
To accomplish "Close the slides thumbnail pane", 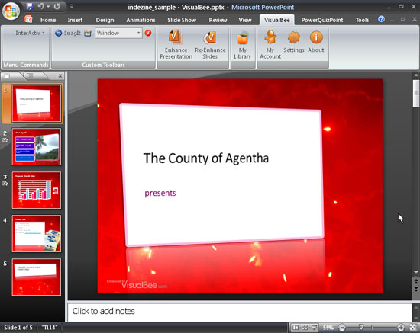I will (x=60, y=76).
